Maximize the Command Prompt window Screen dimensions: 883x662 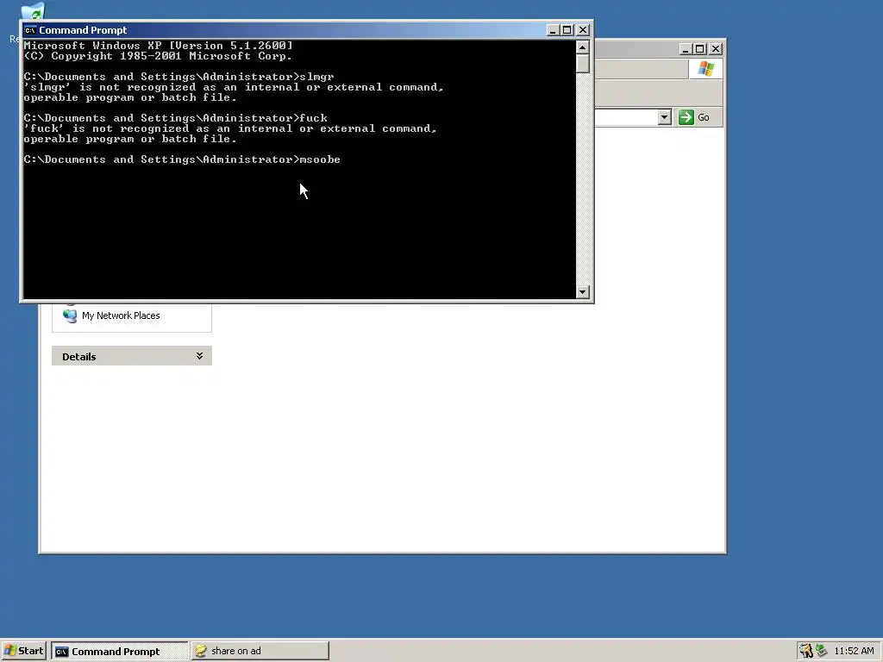[567, 30]
